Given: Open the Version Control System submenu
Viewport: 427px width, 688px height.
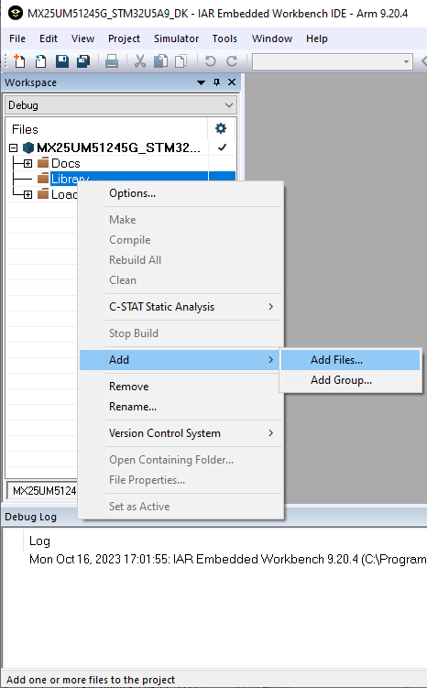Looking at the screenshot, I should 181,433.
